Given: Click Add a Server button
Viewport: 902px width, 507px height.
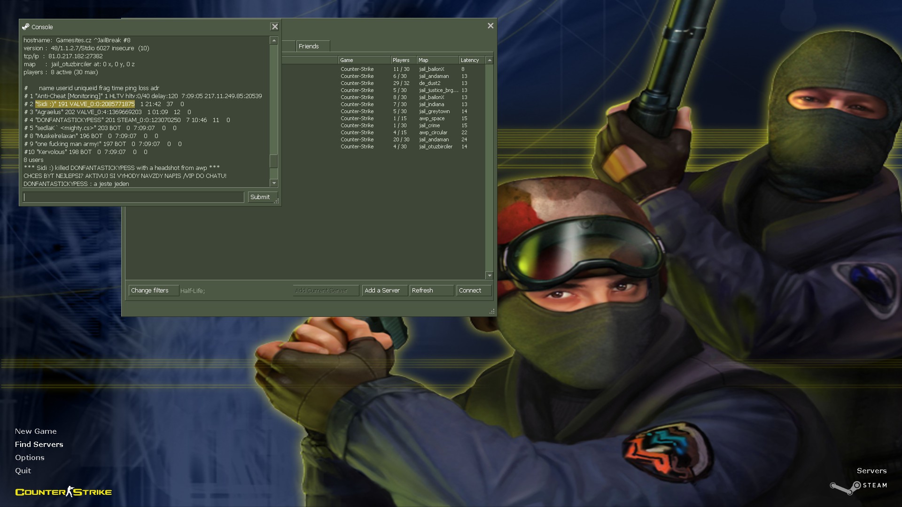Looking at the screenshot, I should 385,291.
